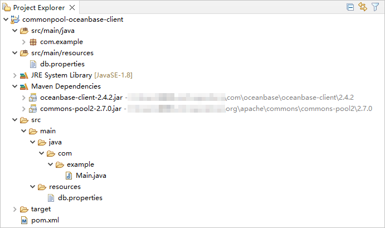This screenshot has width=385, height=228.
Task: Select the resources folder under main
Action: coord(64,187)
